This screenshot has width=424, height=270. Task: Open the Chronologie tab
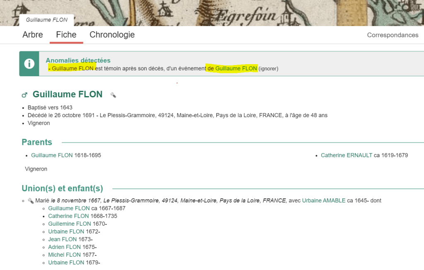[x=112, y=35]
